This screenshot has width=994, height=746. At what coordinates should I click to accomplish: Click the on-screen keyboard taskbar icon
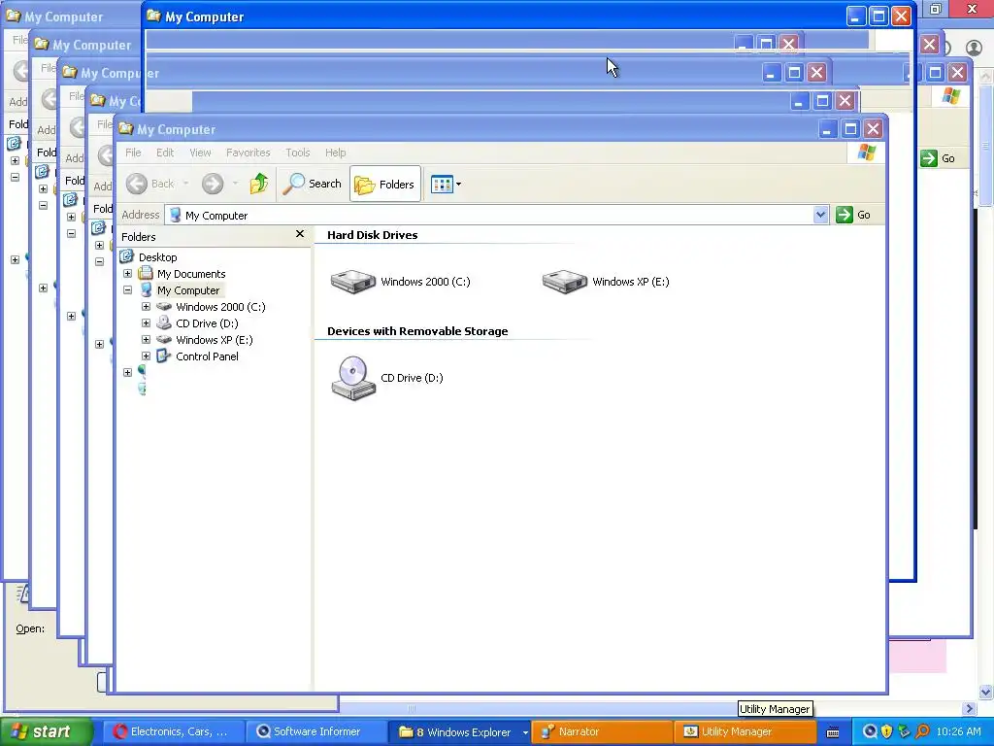coord(833,732)
